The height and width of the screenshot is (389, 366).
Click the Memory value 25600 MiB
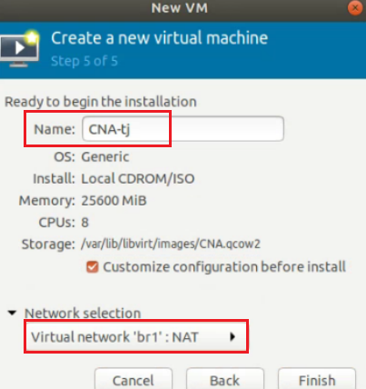[x=114, y=201]
